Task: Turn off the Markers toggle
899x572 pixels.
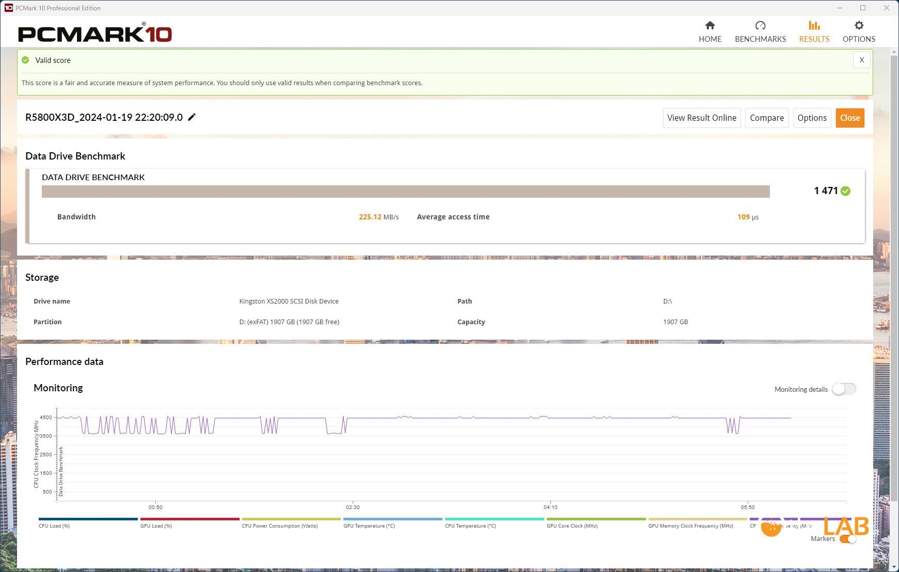Action: [x=848, y=539]
